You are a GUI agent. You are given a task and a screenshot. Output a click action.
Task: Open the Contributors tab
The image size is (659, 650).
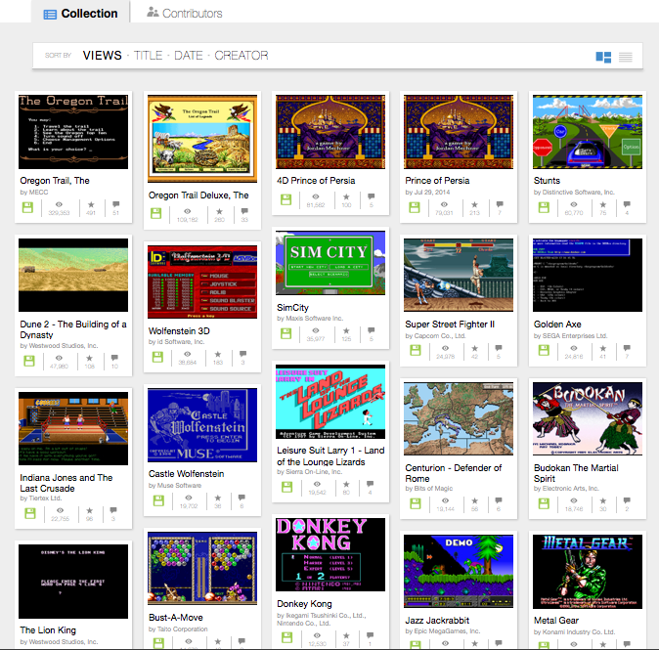coord(185,13)
